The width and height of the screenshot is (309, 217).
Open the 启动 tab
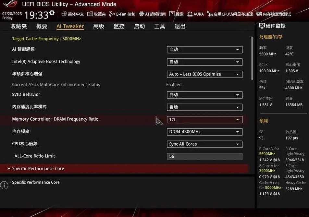pos(139,26)
